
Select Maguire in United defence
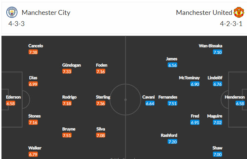215,116
